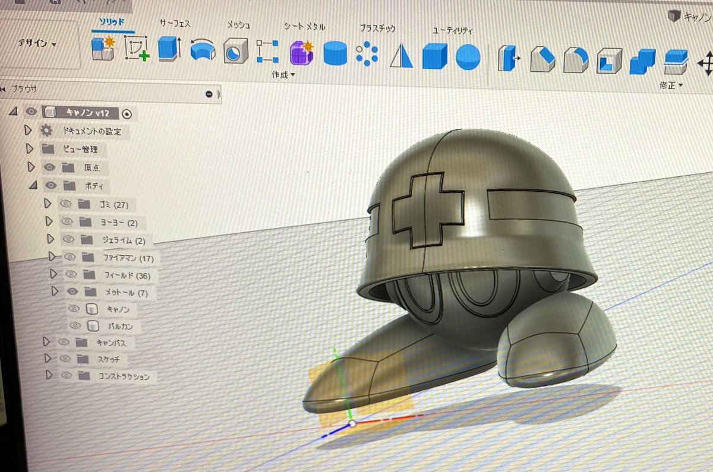Collapse browser panel with double-arrow icon
Image resolution: width=713 pixels, height=472 pixels.
pyautogui.click(x=4, y=88)
